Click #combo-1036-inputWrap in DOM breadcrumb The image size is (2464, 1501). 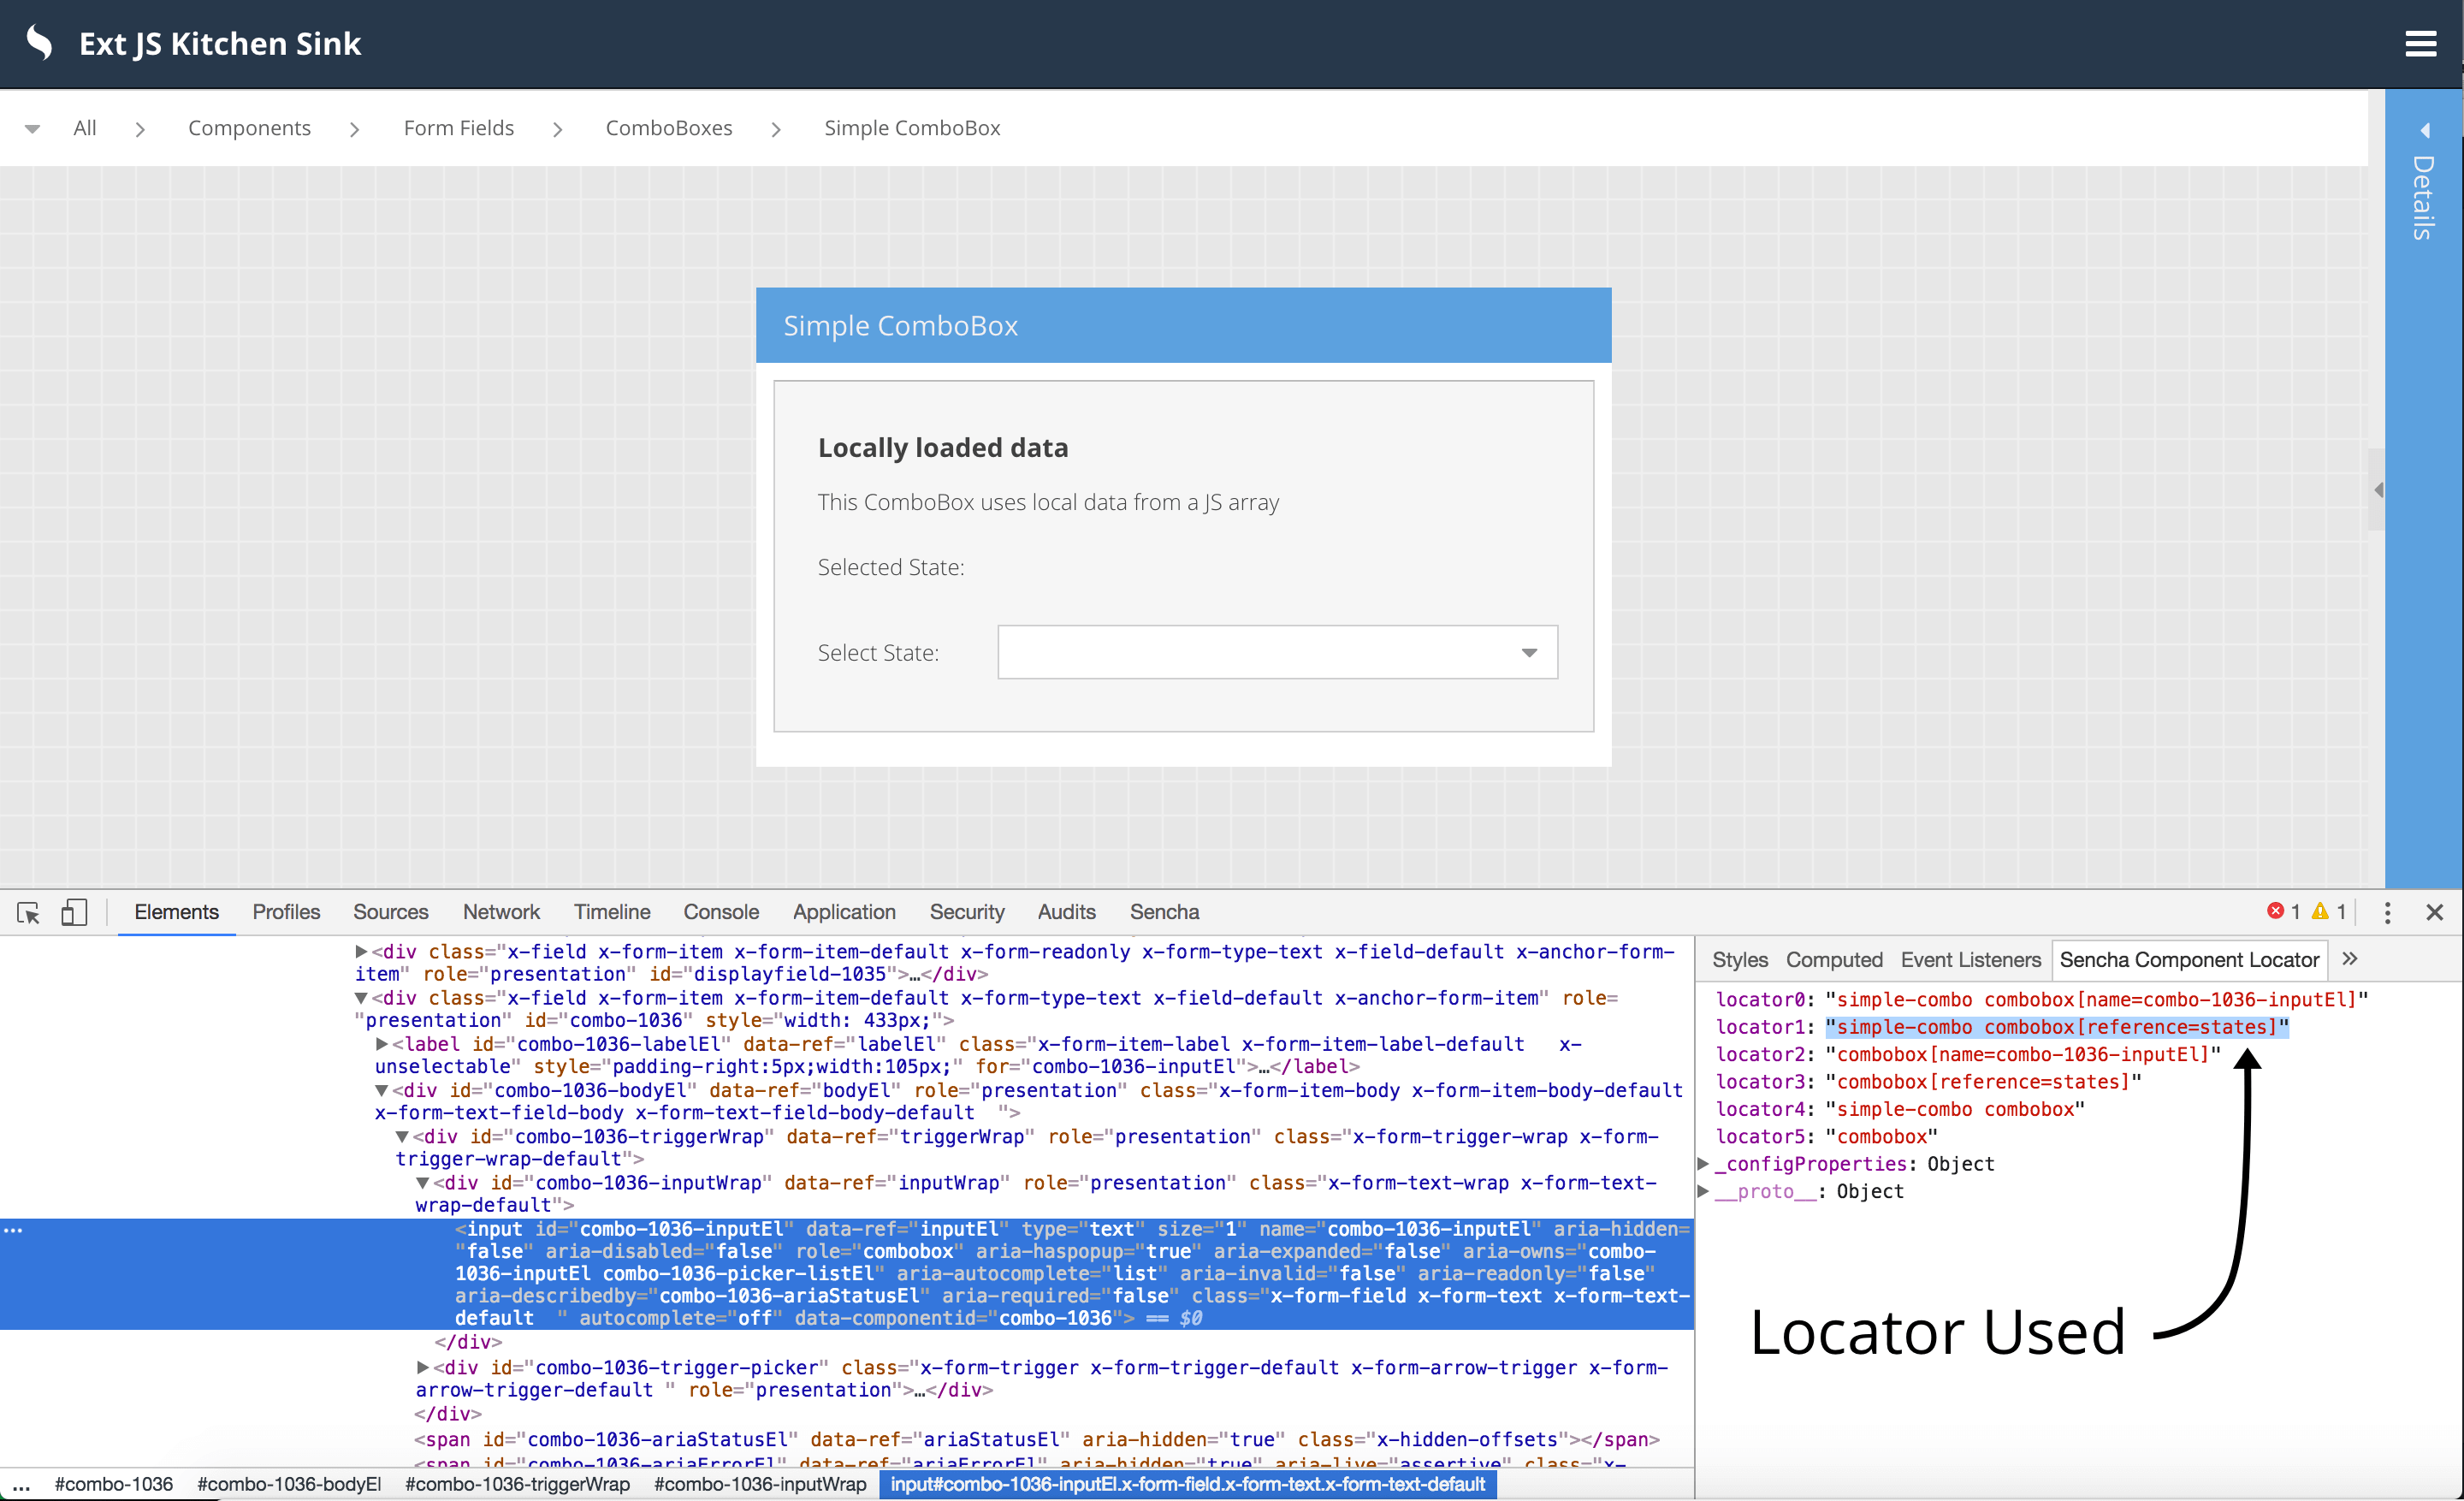click(760, 1484)
